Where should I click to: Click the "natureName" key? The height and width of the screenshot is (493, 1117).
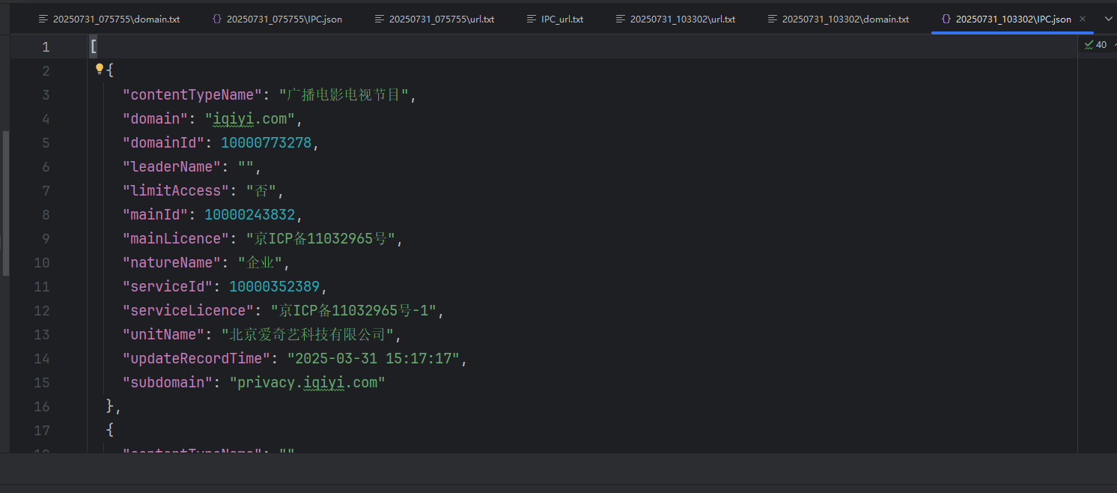(171, 262)
